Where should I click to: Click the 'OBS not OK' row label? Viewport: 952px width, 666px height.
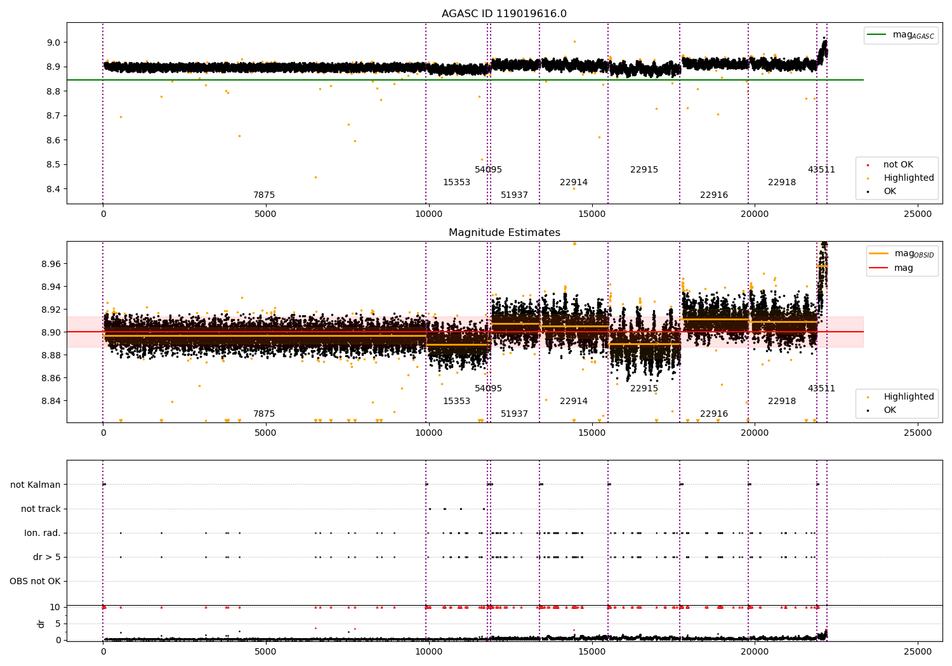pyautogui.click(x=35, y=582)
